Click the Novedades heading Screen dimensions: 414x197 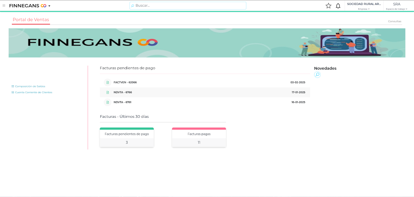(x=325, y=68)
